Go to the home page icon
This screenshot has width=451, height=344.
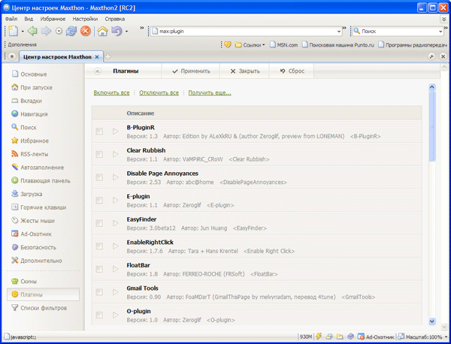[x=102, y=31]
